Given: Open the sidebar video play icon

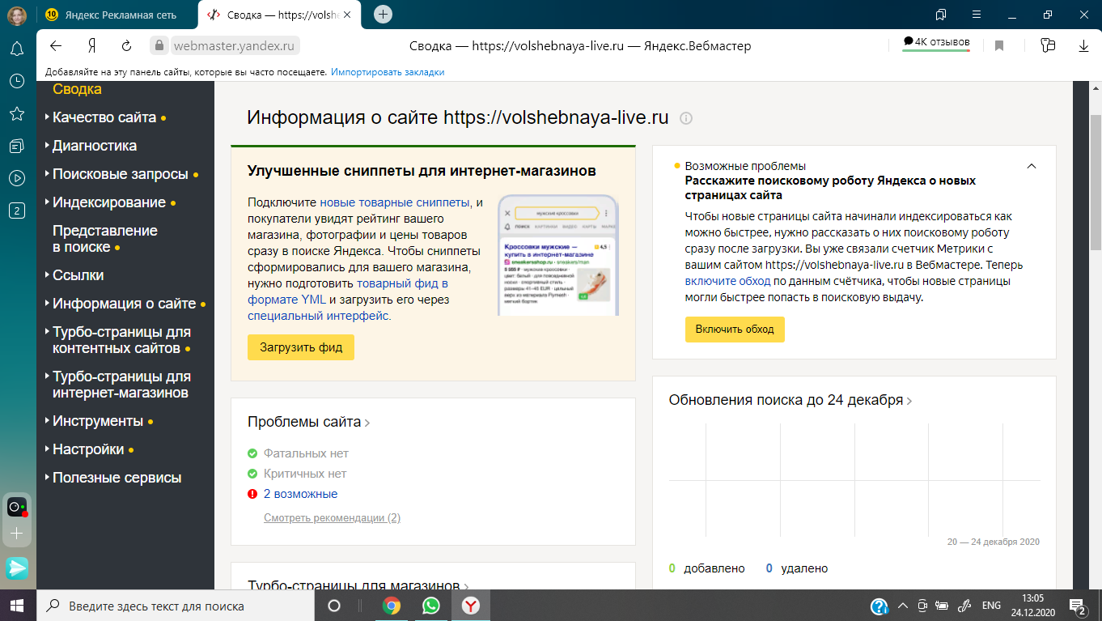Looking at the screenshot, I should 16,178.
